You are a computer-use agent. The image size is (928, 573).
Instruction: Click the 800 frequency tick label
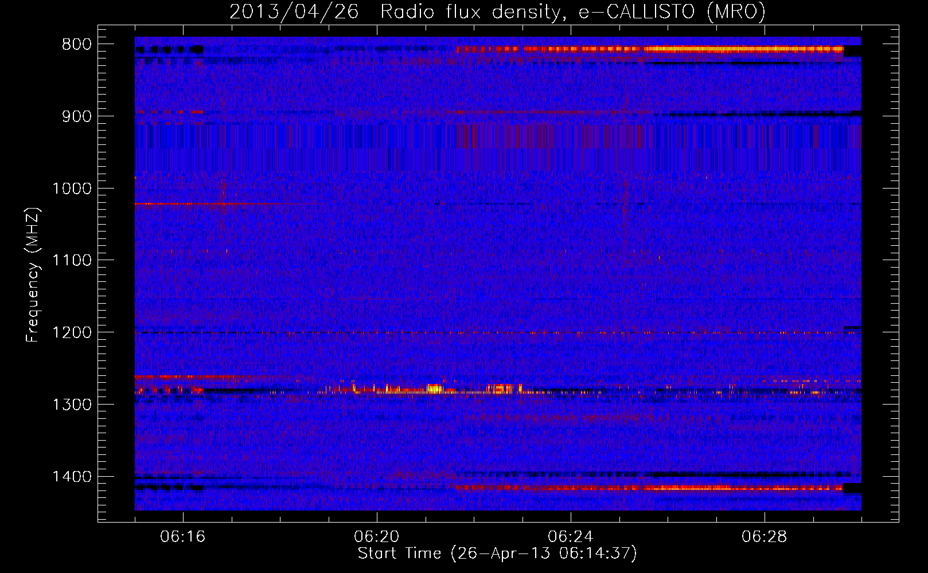tap(77, 45)
